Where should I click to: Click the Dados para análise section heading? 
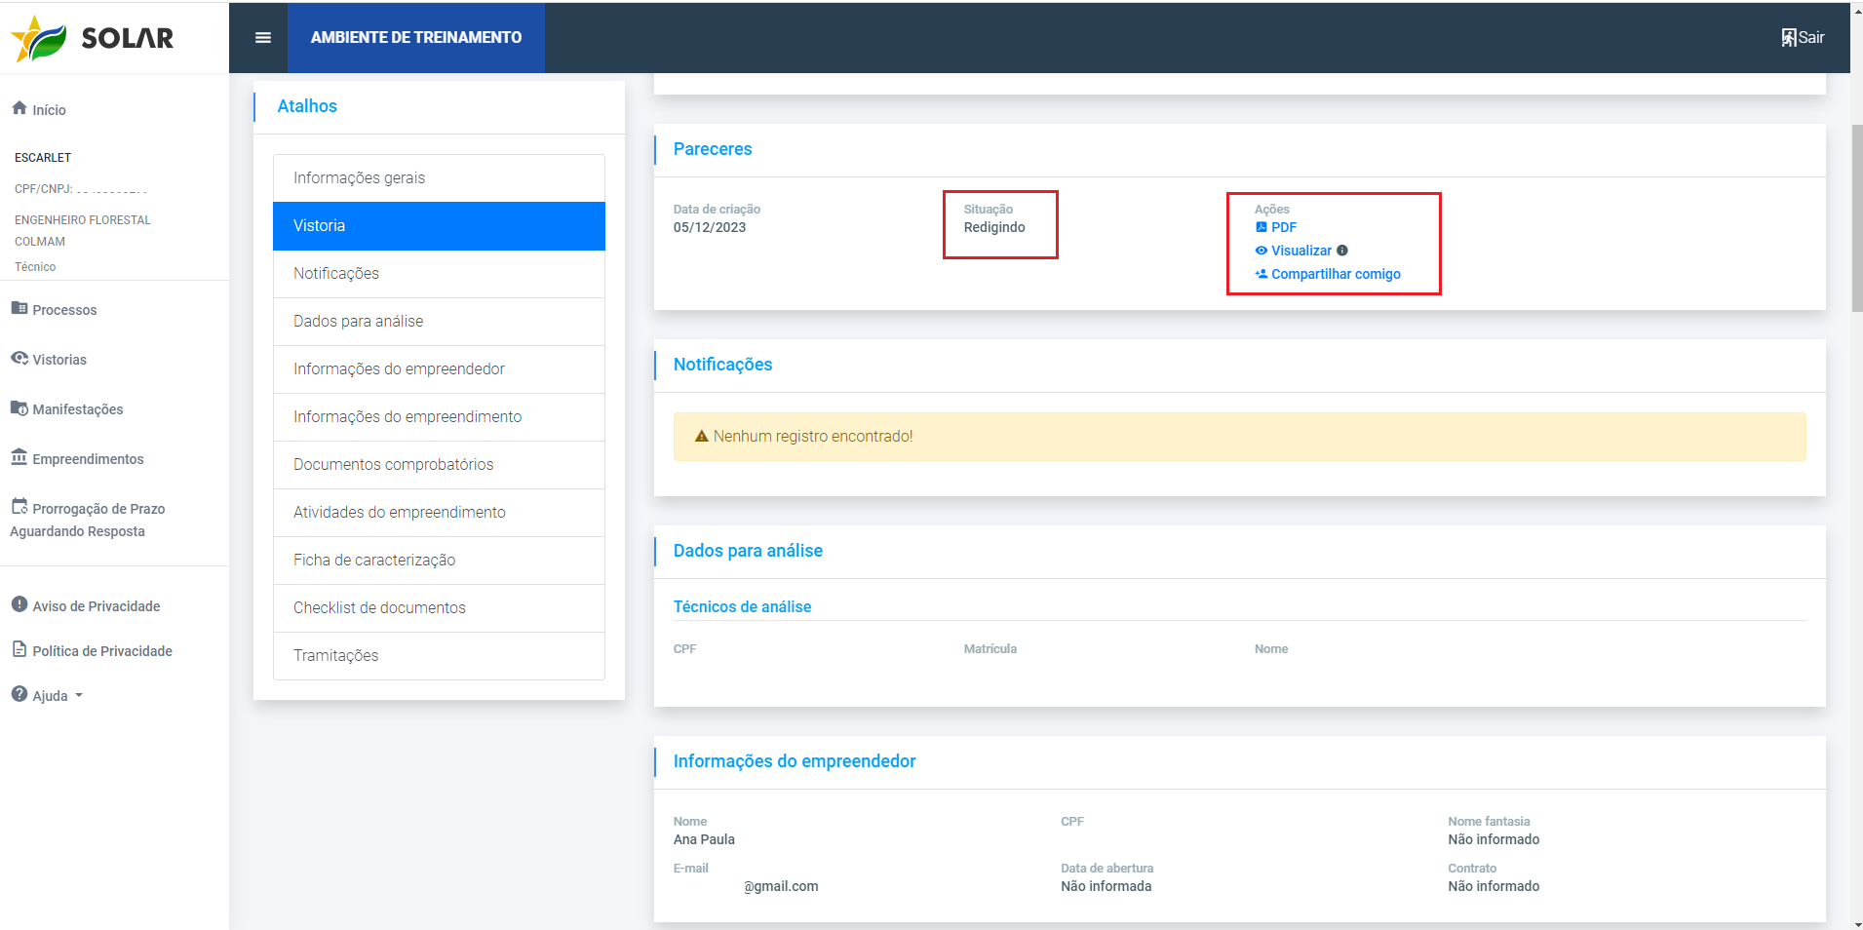click(x=748, y=551)
